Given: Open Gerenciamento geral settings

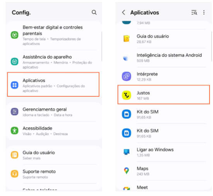Looking at the screenshot, I should point(54,112).
